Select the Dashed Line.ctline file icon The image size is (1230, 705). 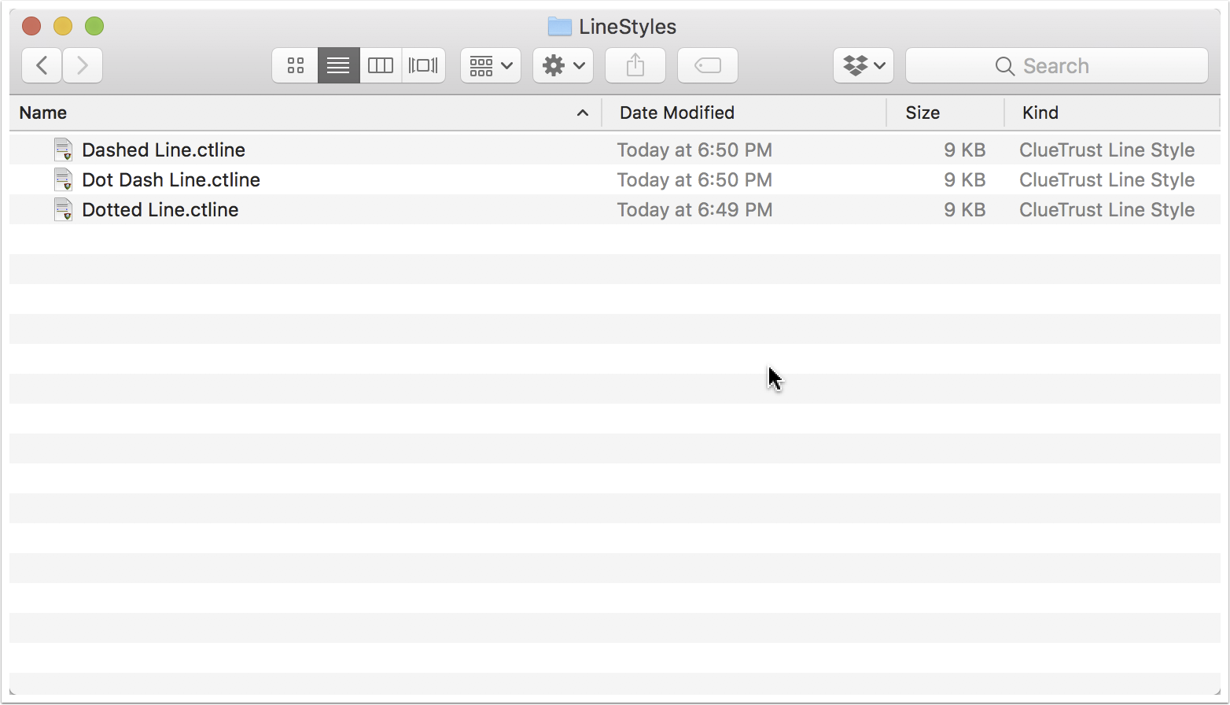(63, 149)
